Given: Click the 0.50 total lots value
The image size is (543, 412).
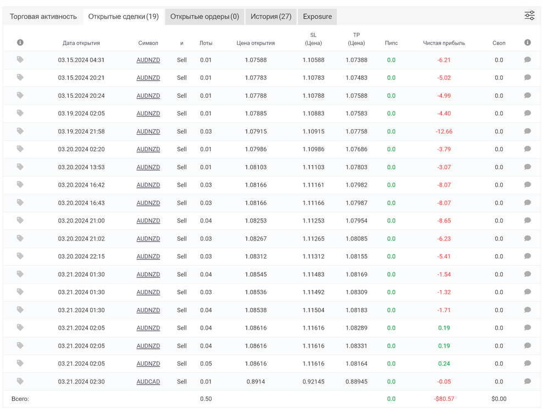Looking at the screenshot, I should point(206,399).
